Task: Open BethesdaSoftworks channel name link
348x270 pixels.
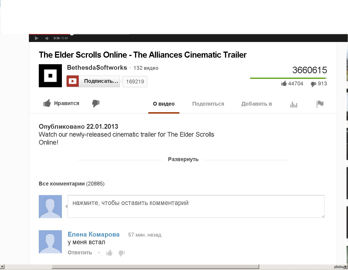Action: coord(97,67)
